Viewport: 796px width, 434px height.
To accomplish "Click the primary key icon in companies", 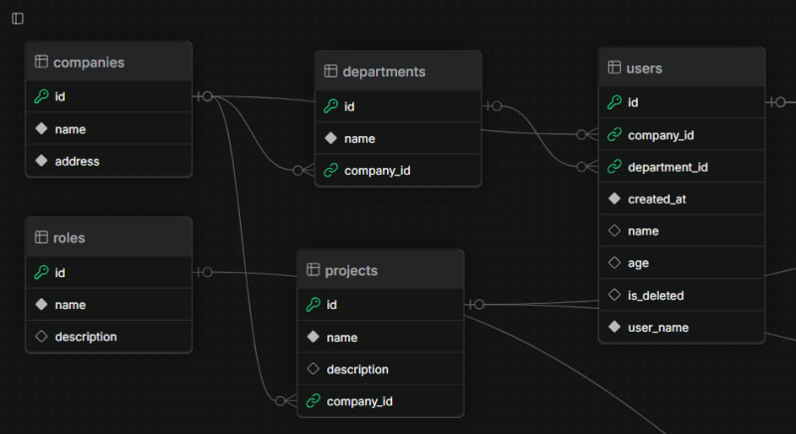I will point(42,96).
